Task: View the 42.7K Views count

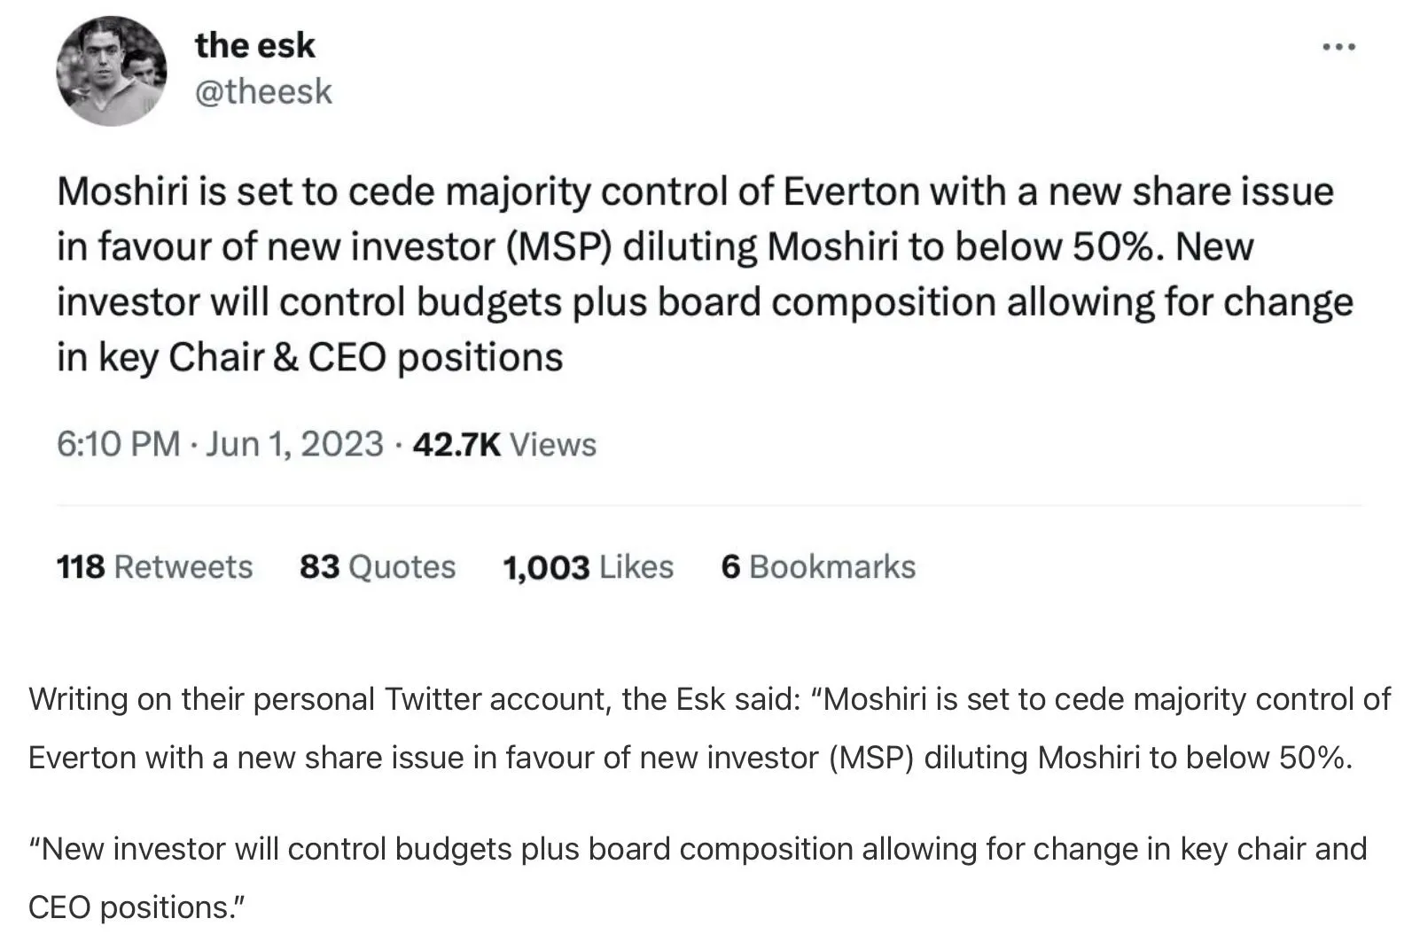Action: [x=504, y=444]
